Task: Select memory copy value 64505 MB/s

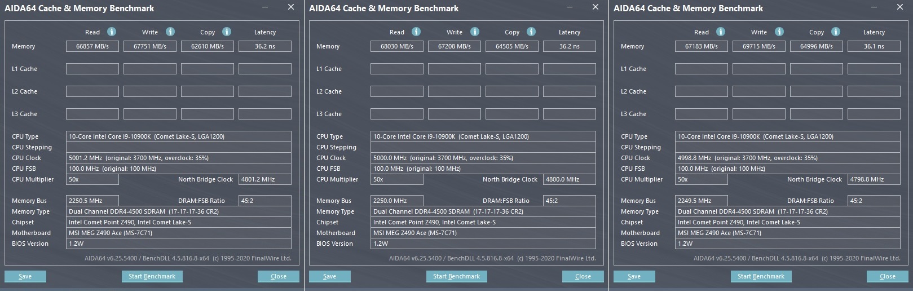Action: tap(512, 46)
